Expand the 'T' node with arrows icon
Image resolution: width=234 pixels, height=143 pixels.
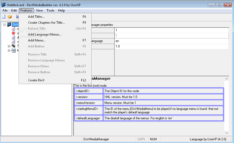(9, 46)
